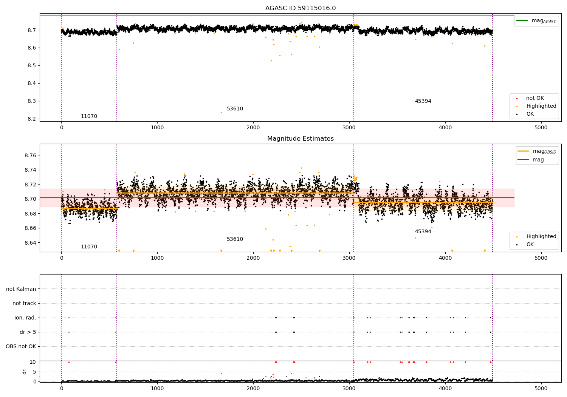Screen dimensions: 567x397
Task: Select OK in the Magnitude Estimates lower legend
Action: (x=525, y=245)
